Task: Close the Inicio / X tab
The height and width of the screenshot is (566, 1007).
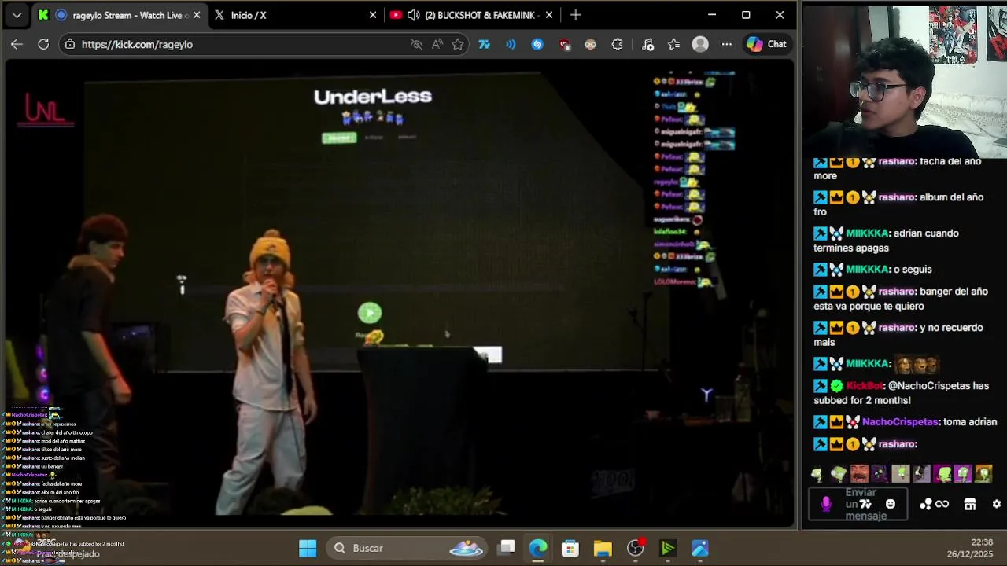Action: pyautogui.click(x=373, y=15)
